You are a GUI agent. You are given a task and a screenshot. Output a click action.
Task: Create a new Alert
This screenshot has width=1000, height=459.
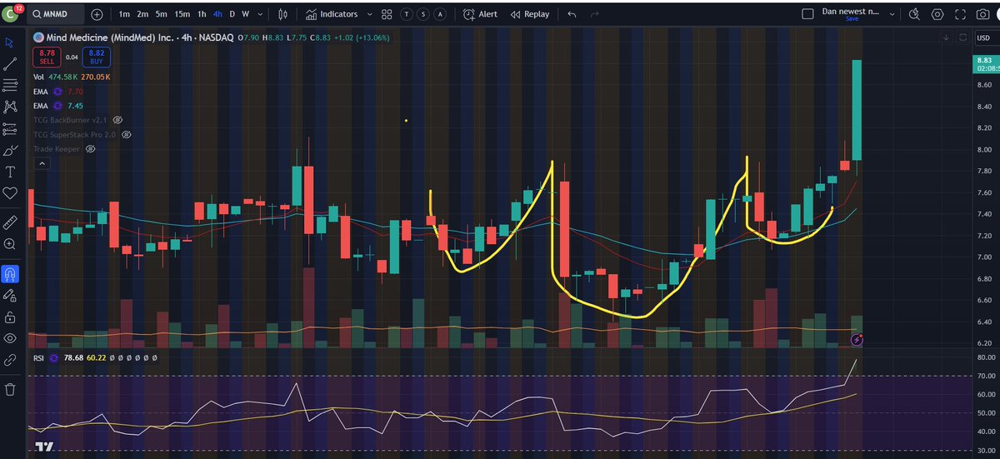[x=480, y=14]
